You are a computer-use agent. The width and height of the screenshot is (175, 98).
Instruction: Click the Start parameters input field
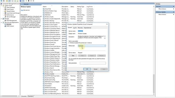pos(93,63)
